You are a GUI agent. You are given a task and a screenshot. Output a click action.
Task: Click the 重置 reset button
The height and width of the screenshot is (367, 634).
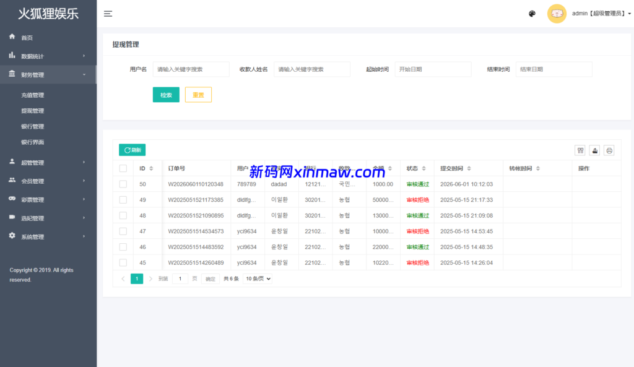pyautogui.click(x=198, y=95)
